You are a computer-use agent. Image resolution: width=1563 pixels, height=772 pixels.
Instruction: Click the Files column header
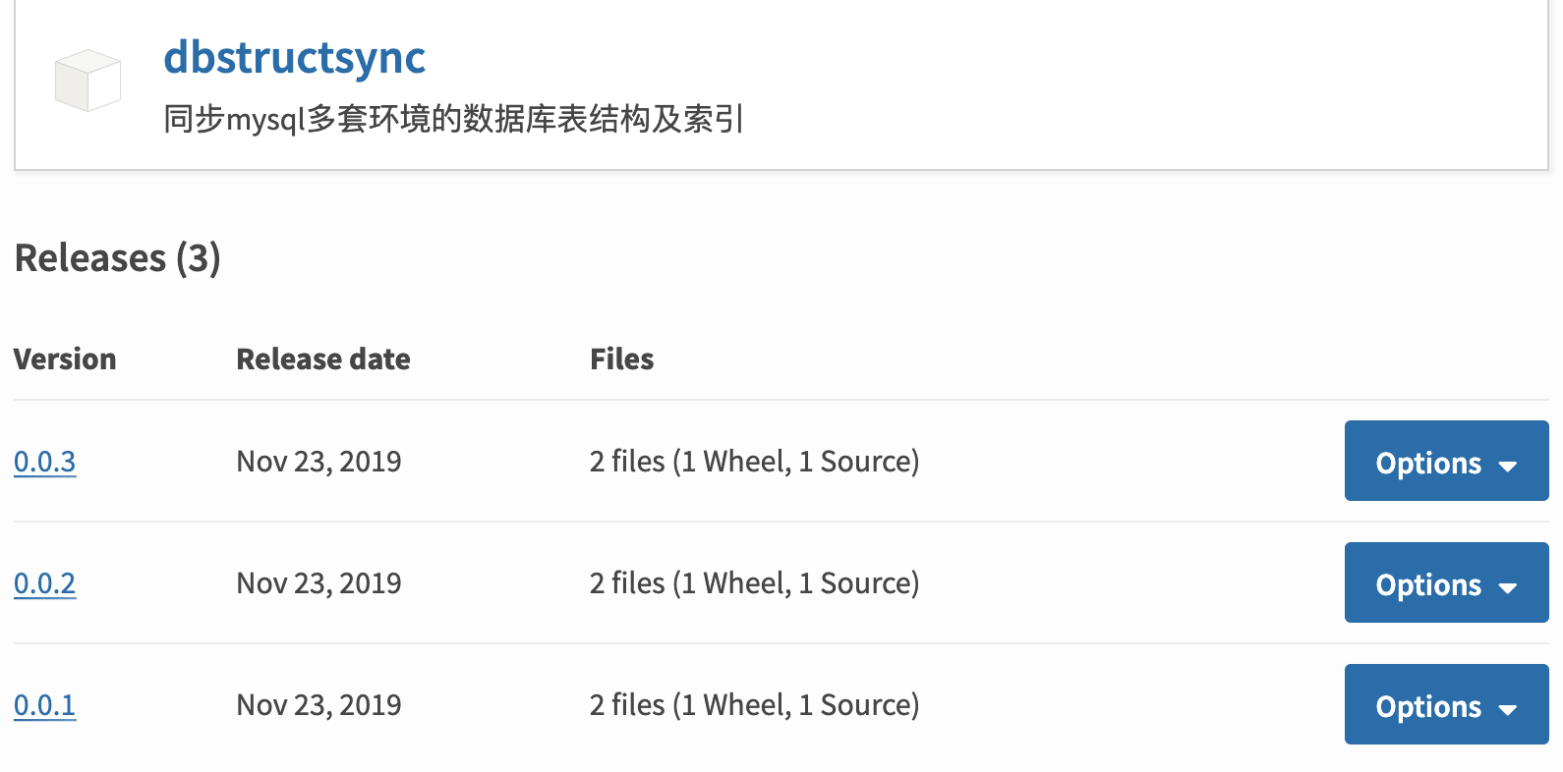click(x=621, y=359)
